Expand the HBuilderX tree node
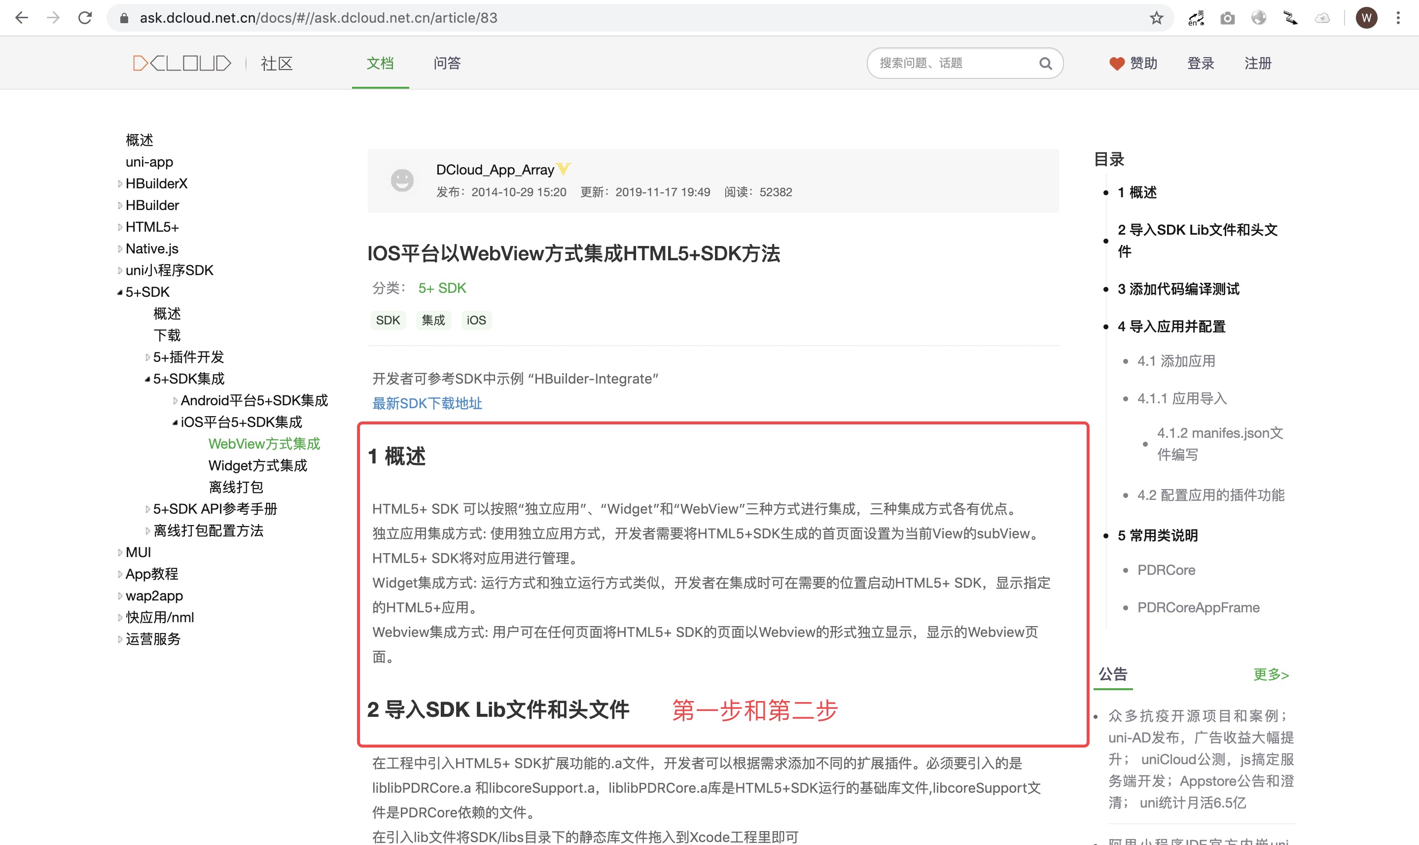Image resolution: width=1419 pixels, height=845 pixels. (120, 184)
